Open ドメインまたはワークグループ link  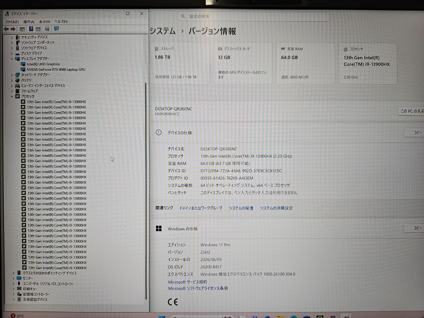201,208
